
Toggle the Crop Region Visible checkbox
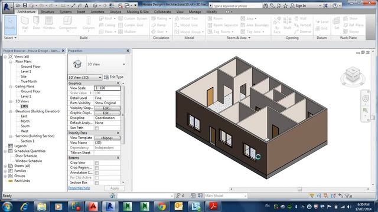[x=97, y=168]
